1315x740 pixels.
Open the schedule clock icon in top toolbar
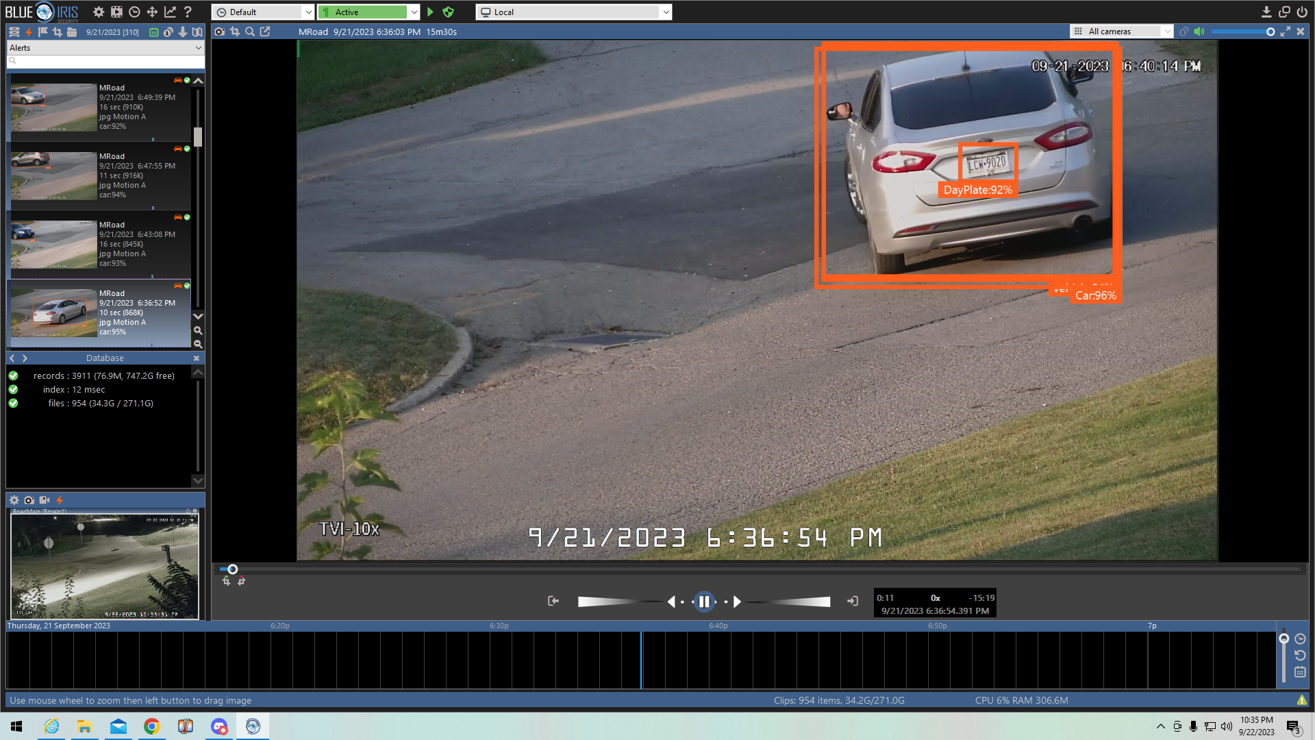click(134, 12)
